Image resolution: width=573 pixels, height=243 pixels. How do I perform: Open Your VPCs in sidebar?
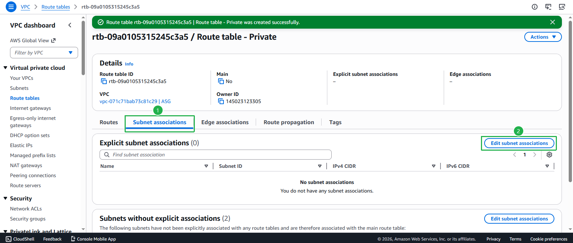(x=21, y=78)
